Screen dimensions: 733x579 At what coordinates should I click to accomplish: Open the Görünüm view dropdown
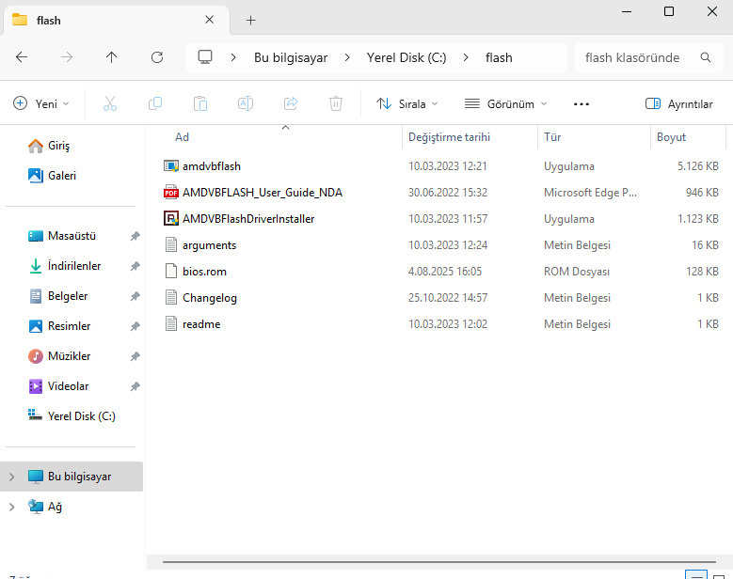[505, 103]
